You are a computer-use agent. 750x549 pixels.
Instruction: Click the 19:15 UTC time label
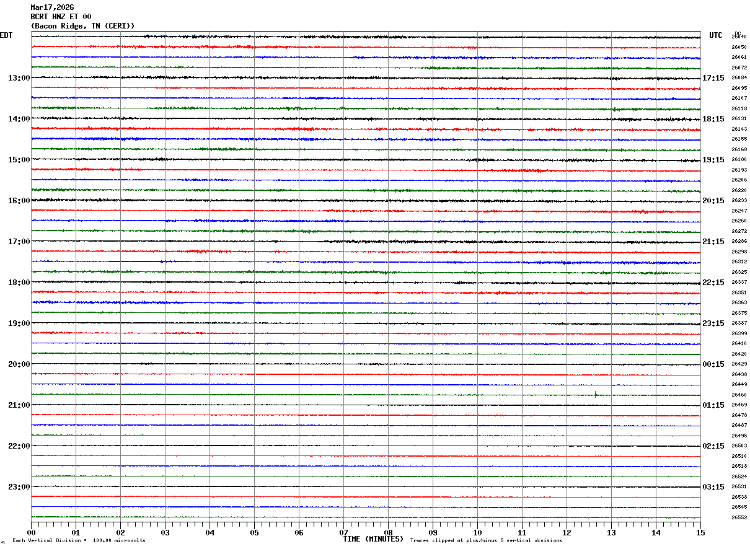point(713,160)
